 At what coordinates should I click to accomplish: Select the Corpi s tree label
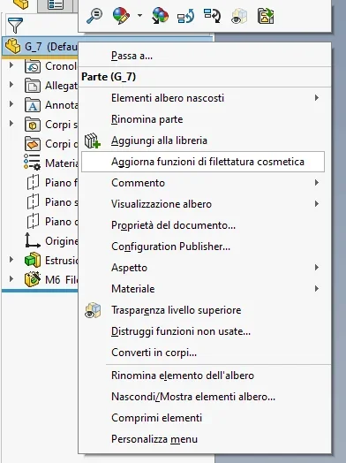point(62,125)
